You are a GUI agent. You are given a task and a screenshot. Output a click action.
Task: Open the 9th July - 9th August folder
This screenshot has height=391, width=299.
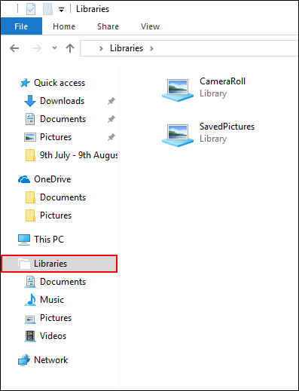click(x=79, y=155)
